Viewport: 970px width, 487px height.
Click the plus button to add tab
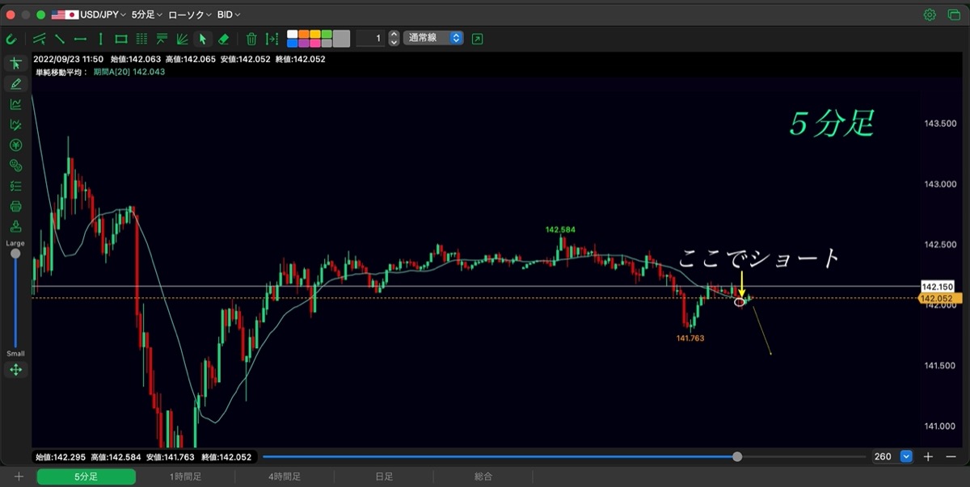point(19,477)
